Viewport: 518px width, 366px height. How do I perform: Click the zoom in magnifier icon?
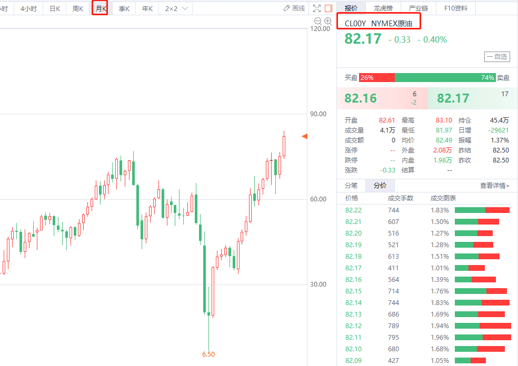click(x=327, y=21)
